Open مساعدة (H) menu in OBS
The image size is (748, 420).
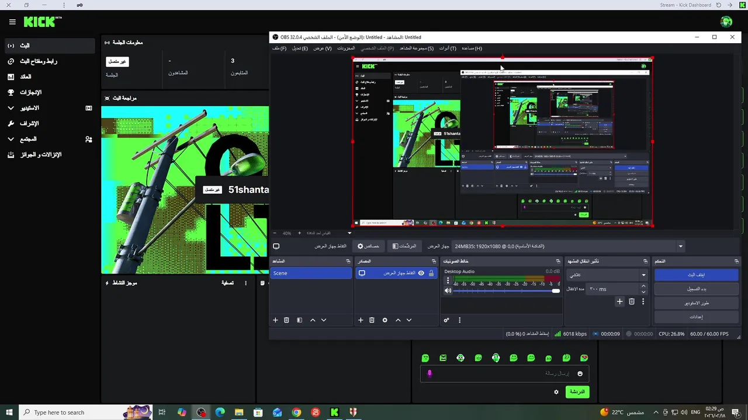pos(472,48)
